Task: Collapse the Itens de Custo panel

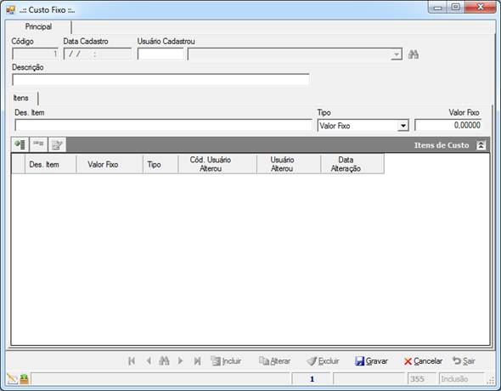Action: [481, 145]
